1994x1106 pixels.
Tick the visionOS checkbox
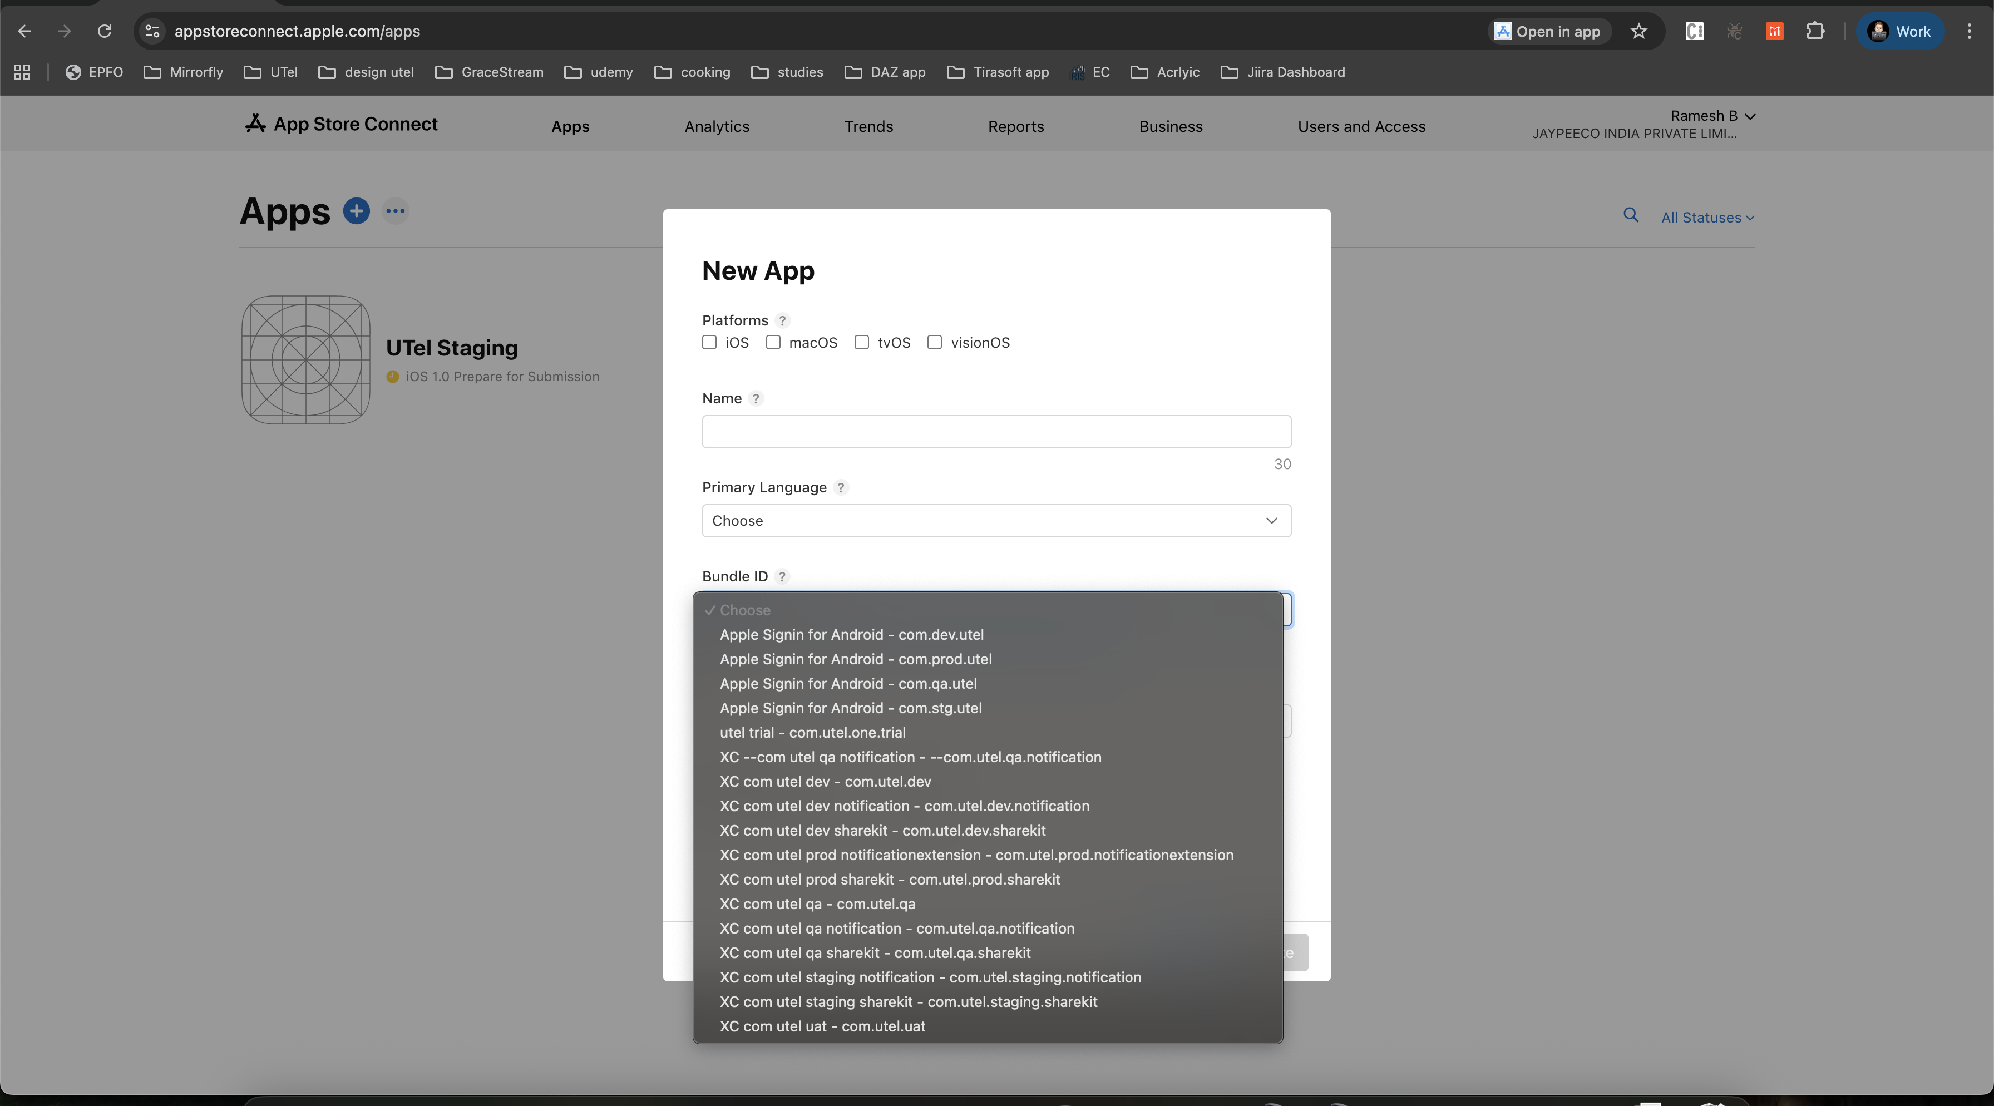(934, 343)
